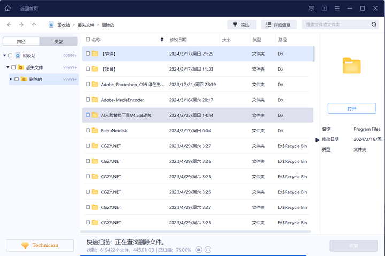Select the AI人脸替换工具V4.5启动包 row
The image size is (385, 256).
click(x=198, y=115)
